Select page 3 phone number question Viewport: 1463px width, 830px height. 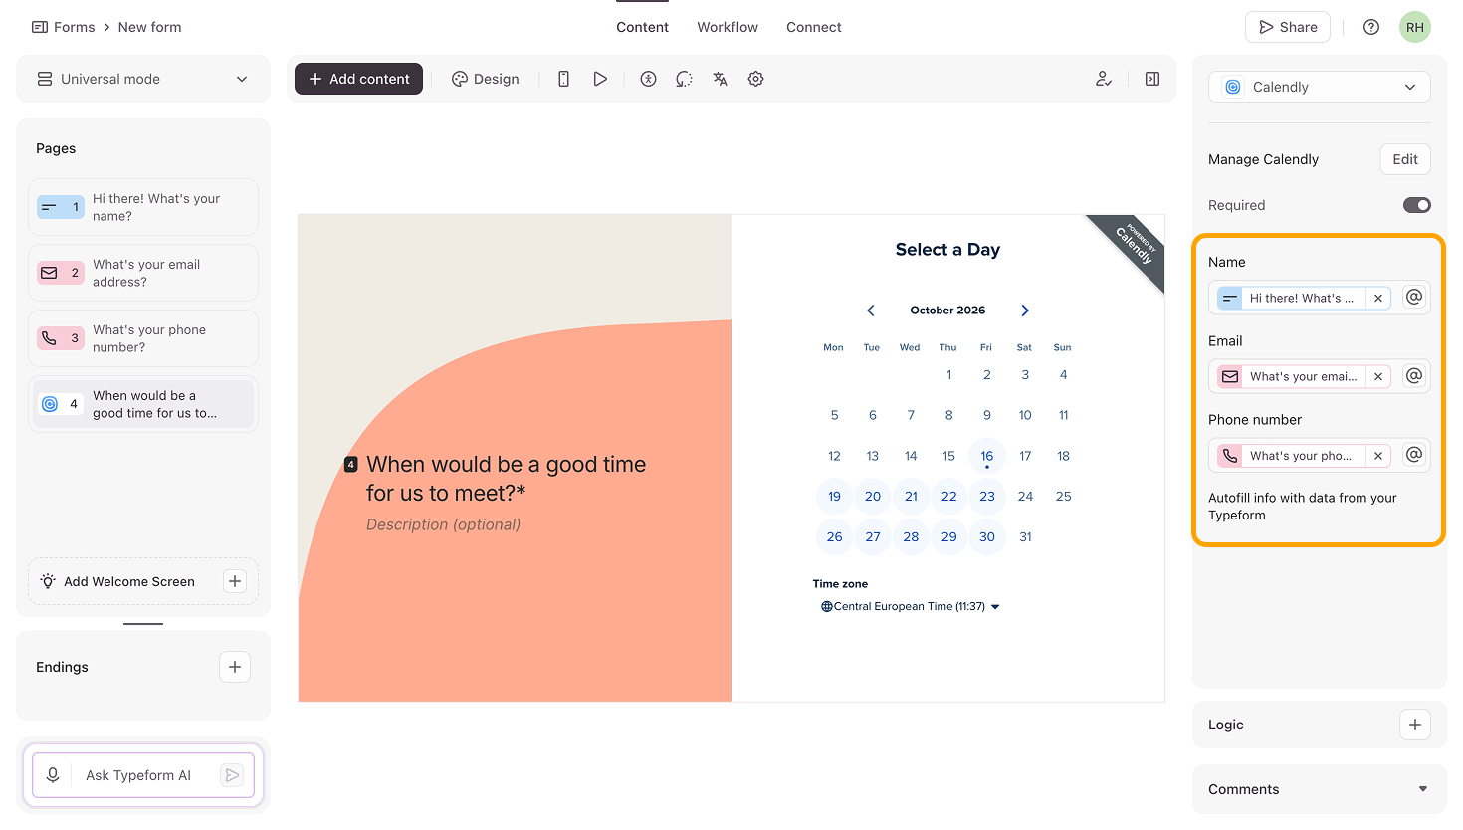tap(143, 338)
